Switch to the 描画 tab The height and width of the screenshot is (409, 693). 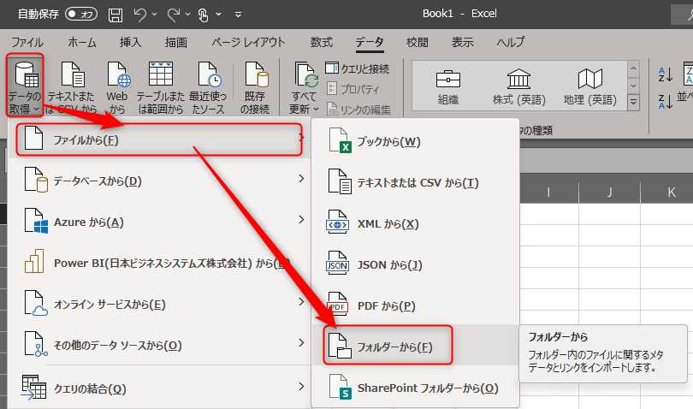[x=176, y=43]
